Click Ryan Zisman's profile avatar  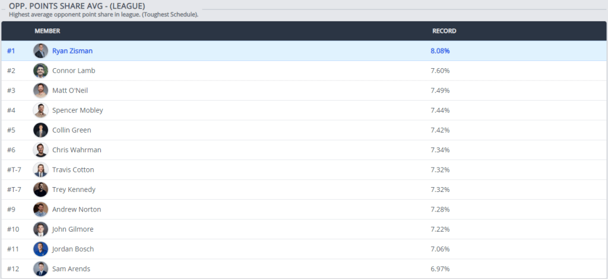point(40,51)
